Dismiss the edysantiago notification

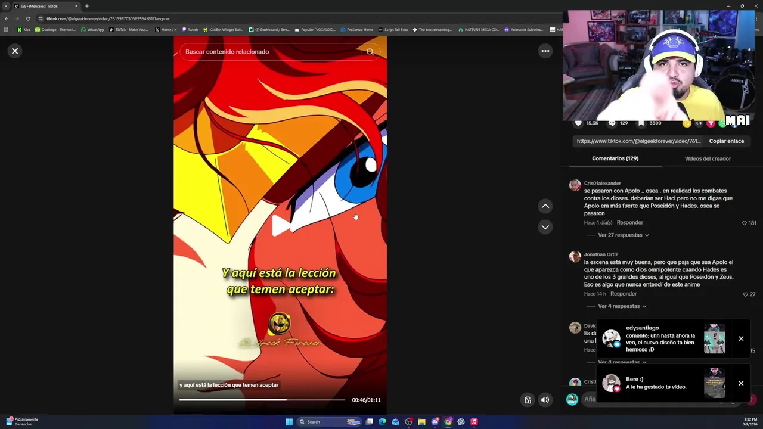click(x=741, y=338)
